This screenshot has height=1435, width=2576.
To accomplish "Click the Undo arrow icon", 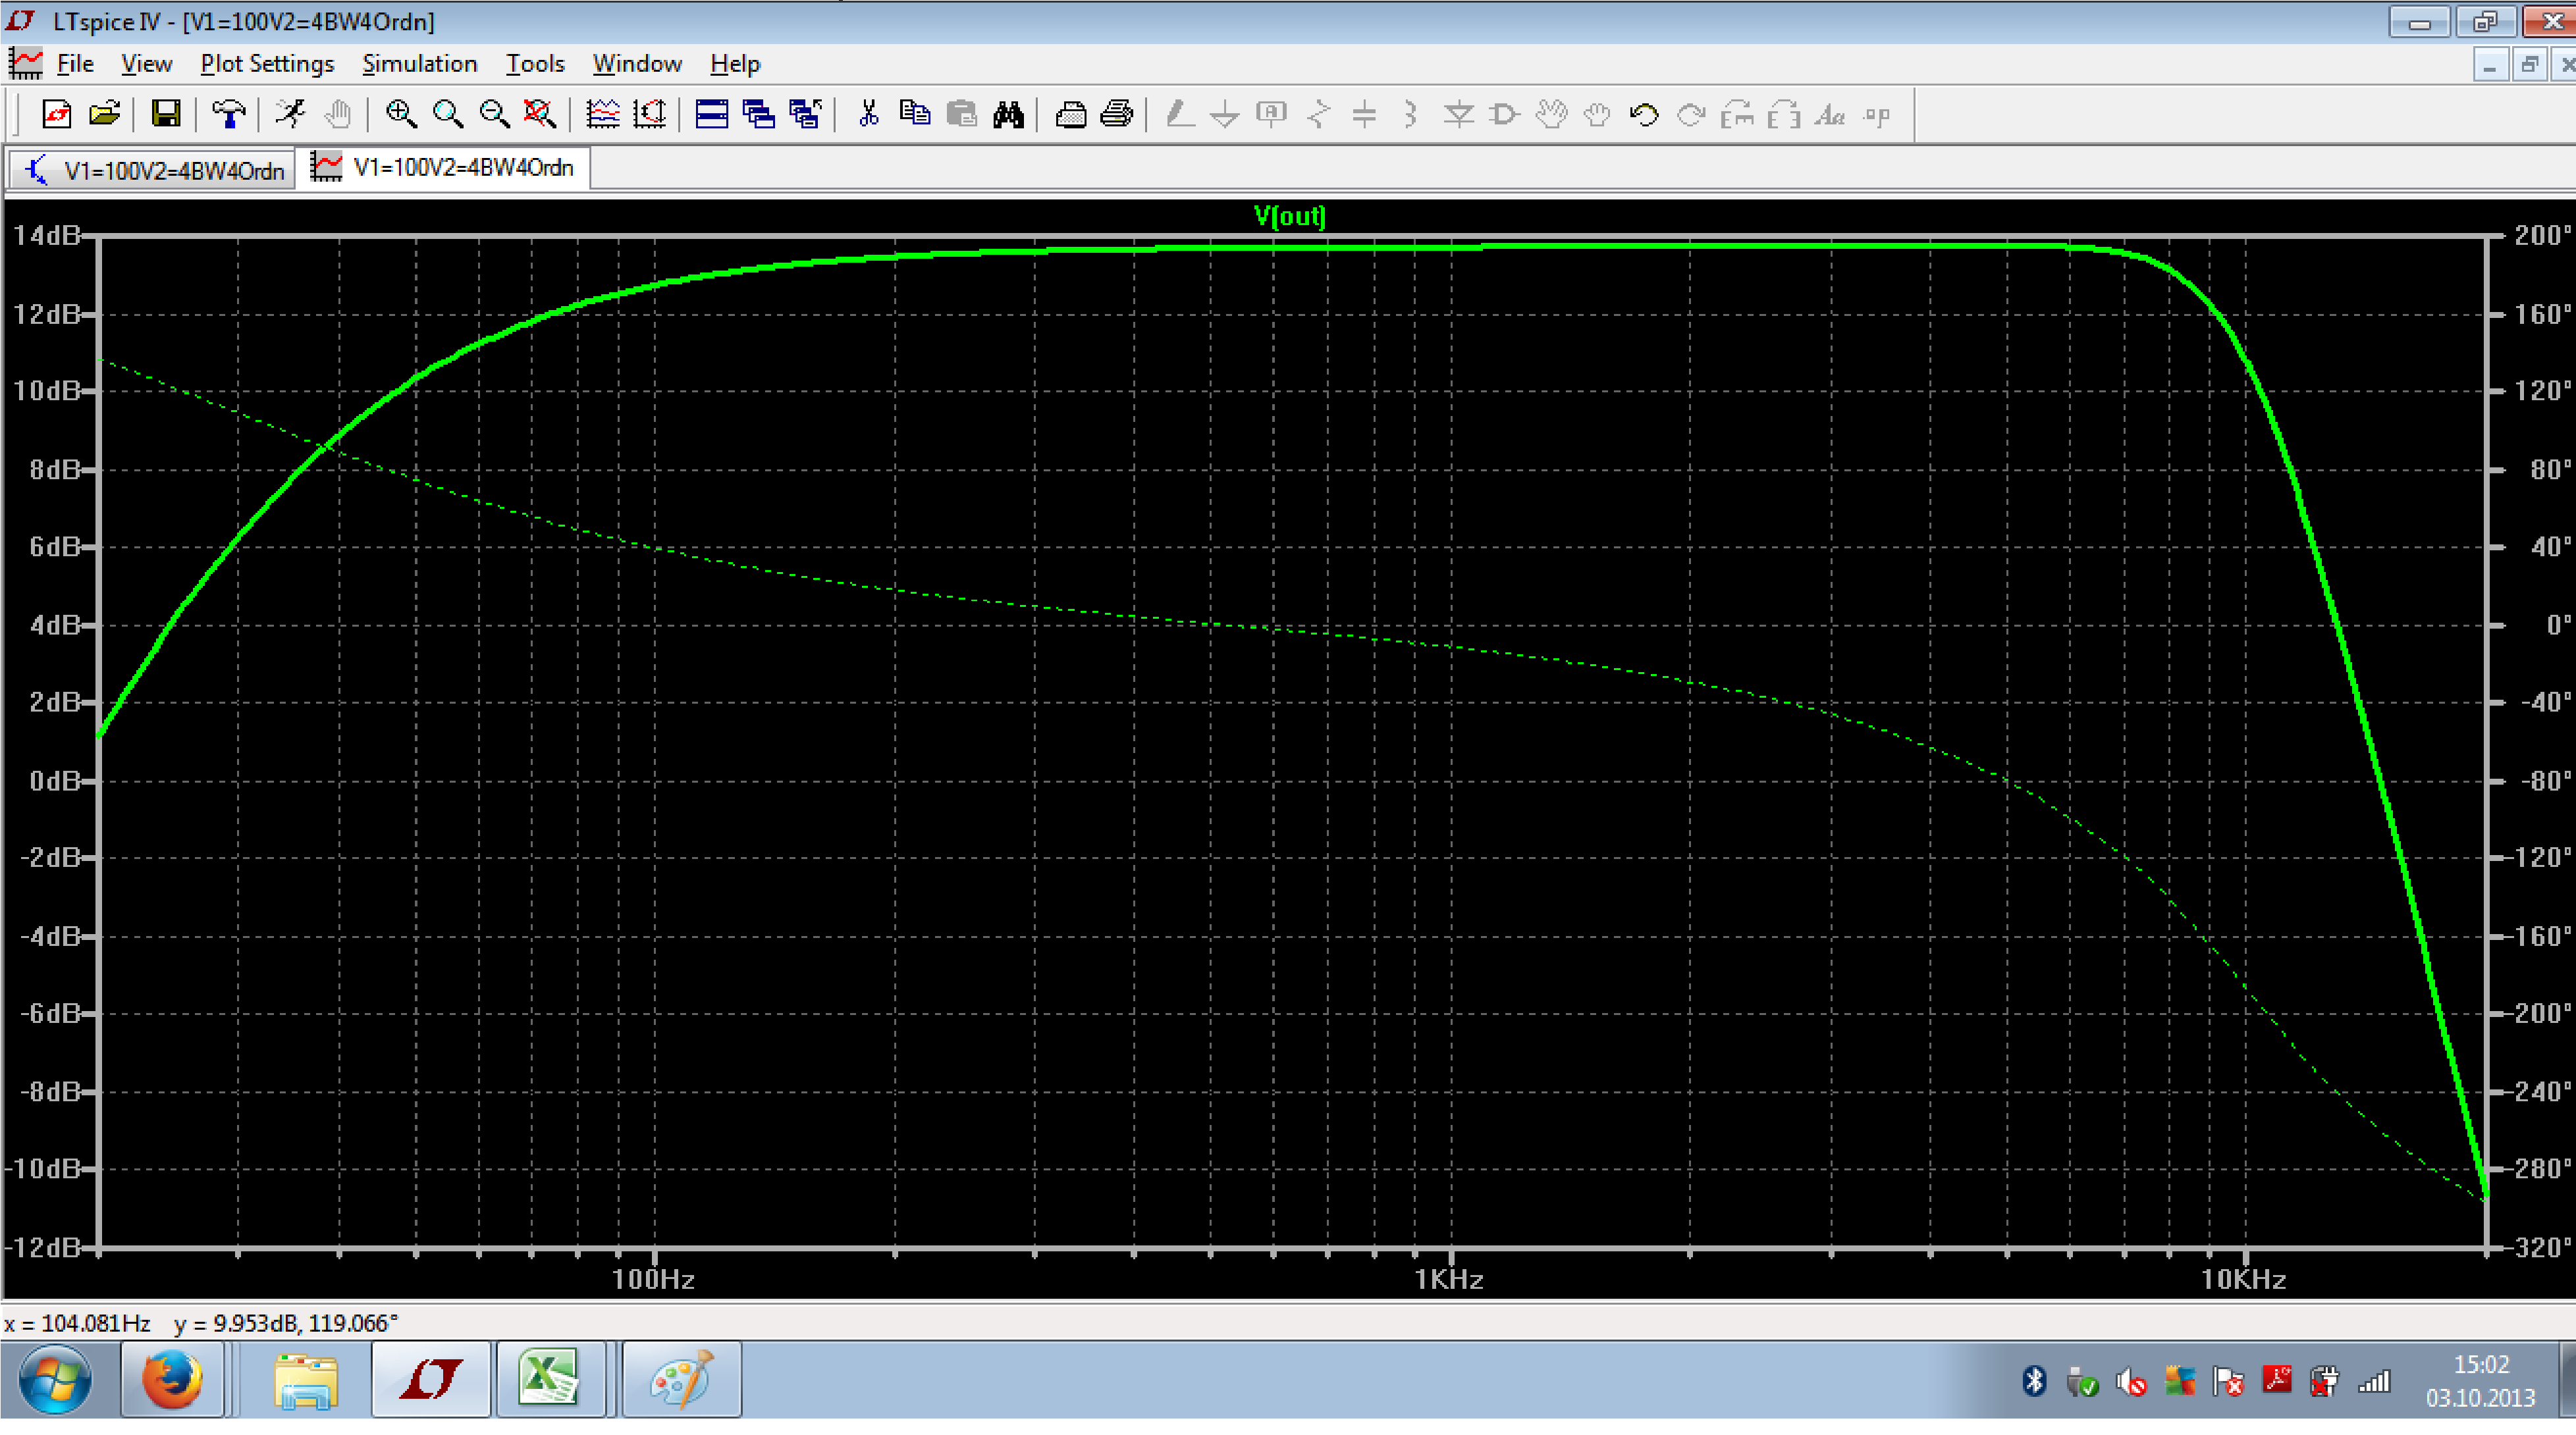I will [x=1644, y=114].
